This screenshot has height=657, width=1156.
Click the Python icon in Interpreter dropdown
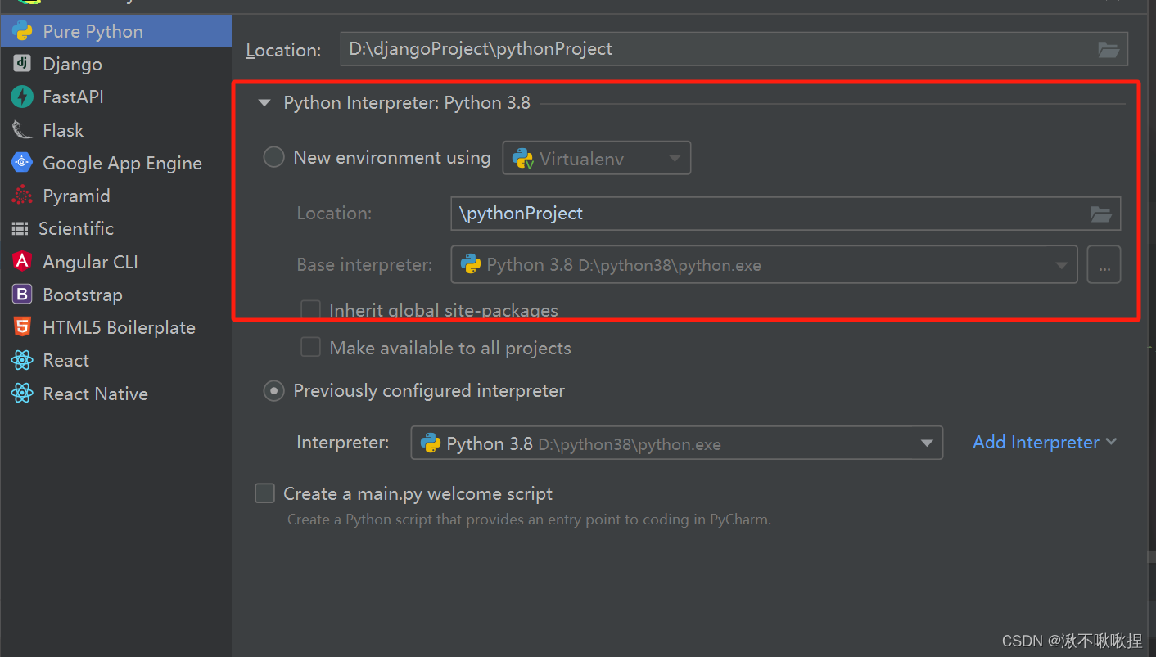431,443
